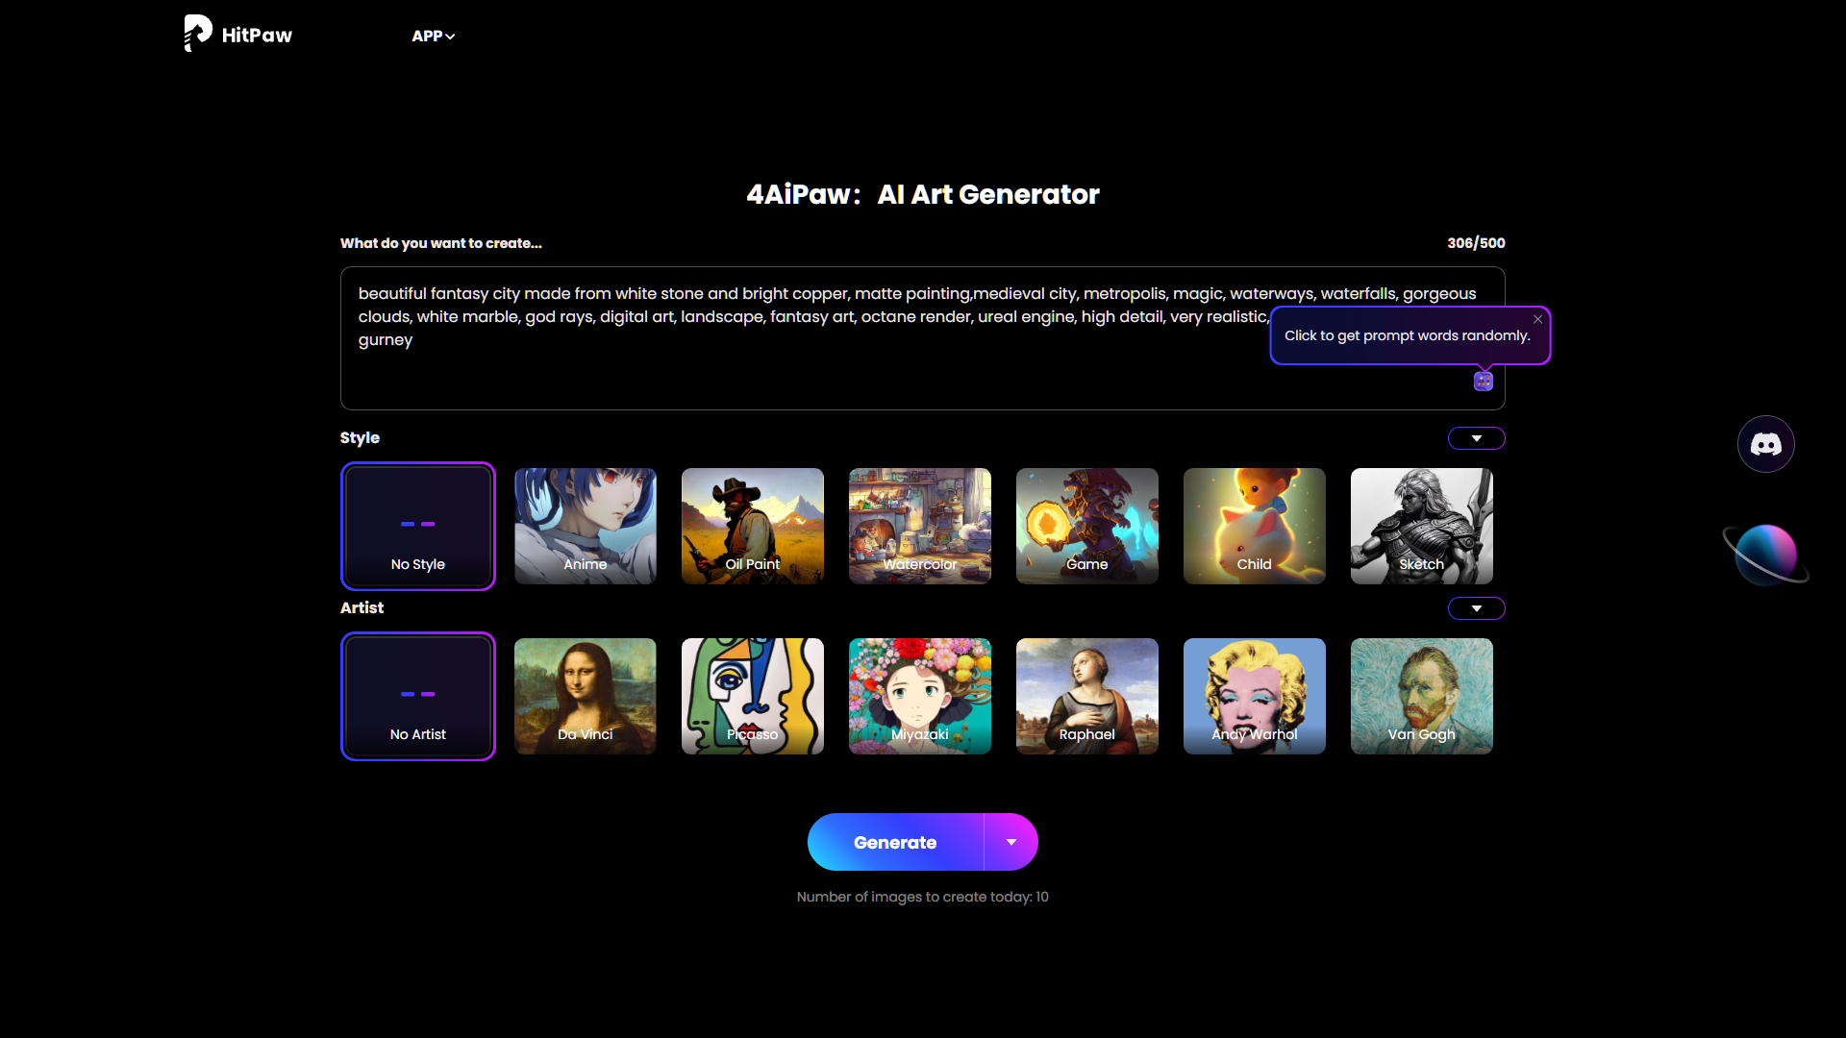Select the Picasso artist thumbnail
Image resolution: width=1846 pixels, height=1038 pixels.
tap(753, 696)
